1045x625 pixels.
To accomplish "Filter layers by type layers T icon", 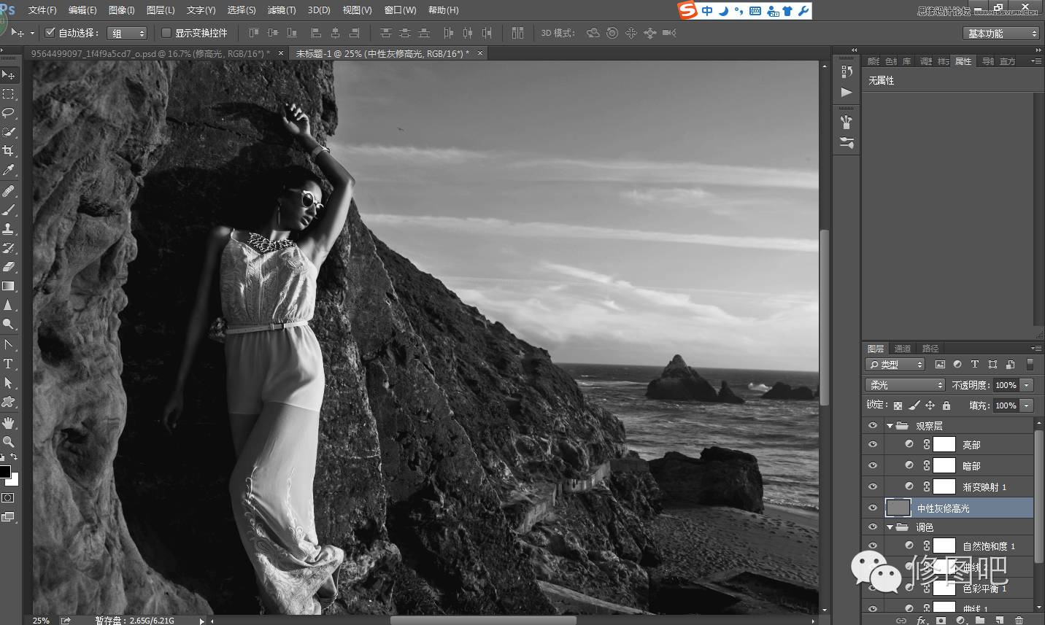I will (x=974, y=364).
